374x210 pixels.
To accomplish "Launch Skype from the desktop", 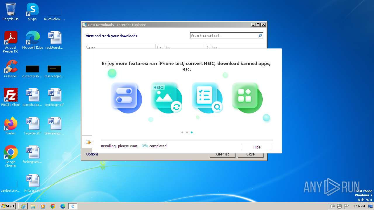I will click(x=32, y=12).
